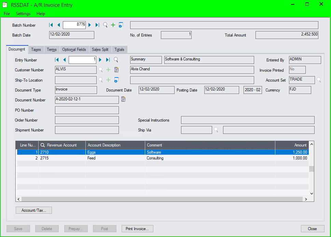The width and height of the screenshot is (331, 237).
Task: Click the Print Invoice button
Action: (137, 229)
